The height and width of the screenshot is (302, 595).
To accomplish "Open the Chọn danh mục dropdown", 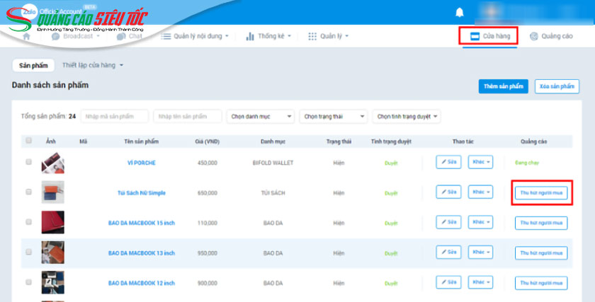I will (x=260, y=116).
